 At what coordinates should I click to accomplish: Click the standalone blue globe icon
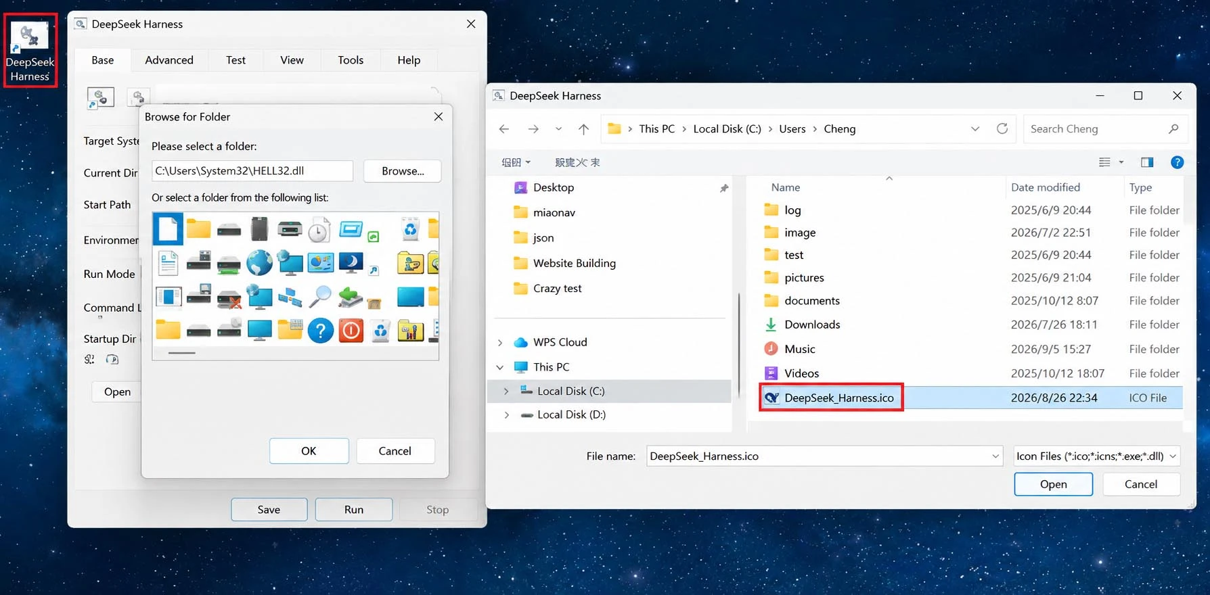259,262
